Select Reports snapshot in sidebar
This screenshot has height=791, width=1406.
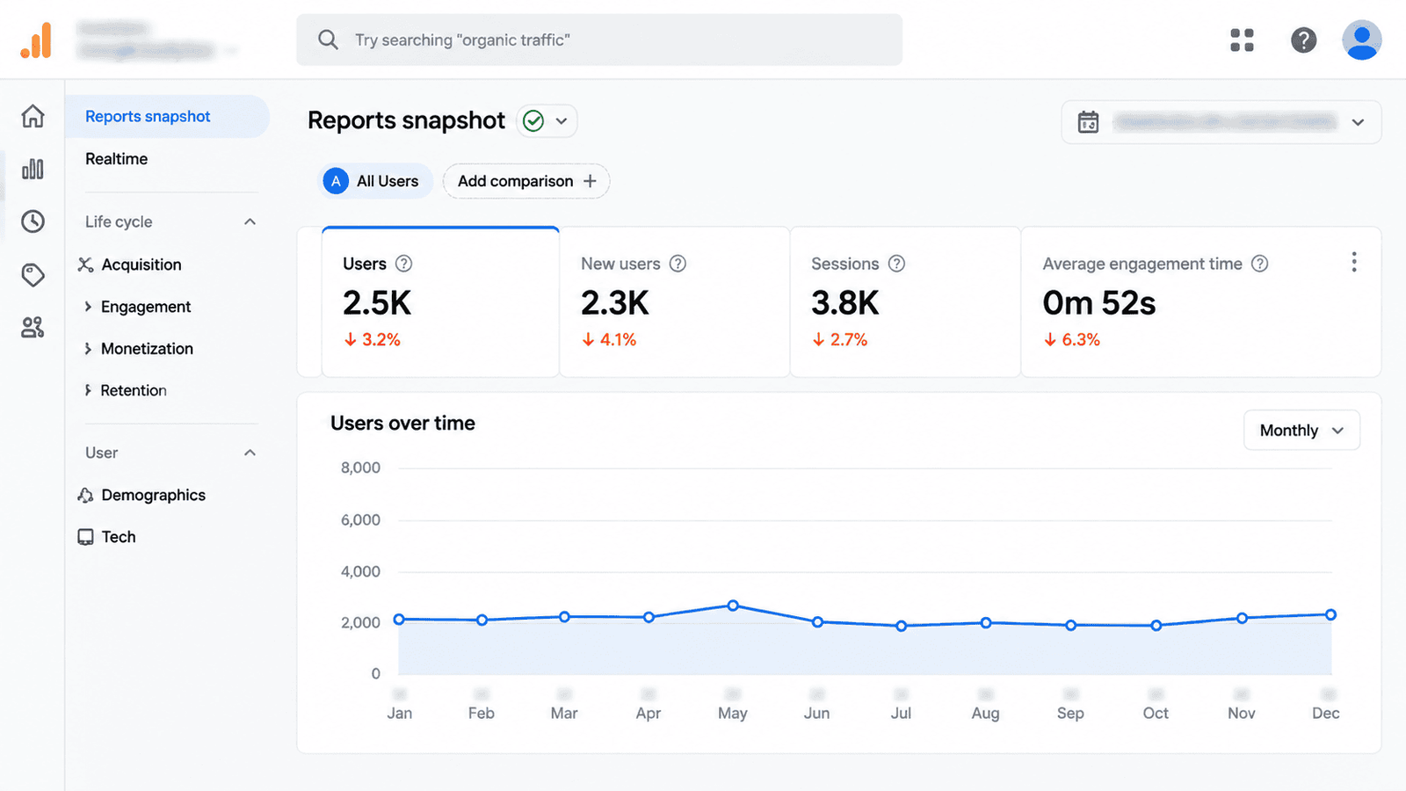pyautogui.click(x=167, y=116)
